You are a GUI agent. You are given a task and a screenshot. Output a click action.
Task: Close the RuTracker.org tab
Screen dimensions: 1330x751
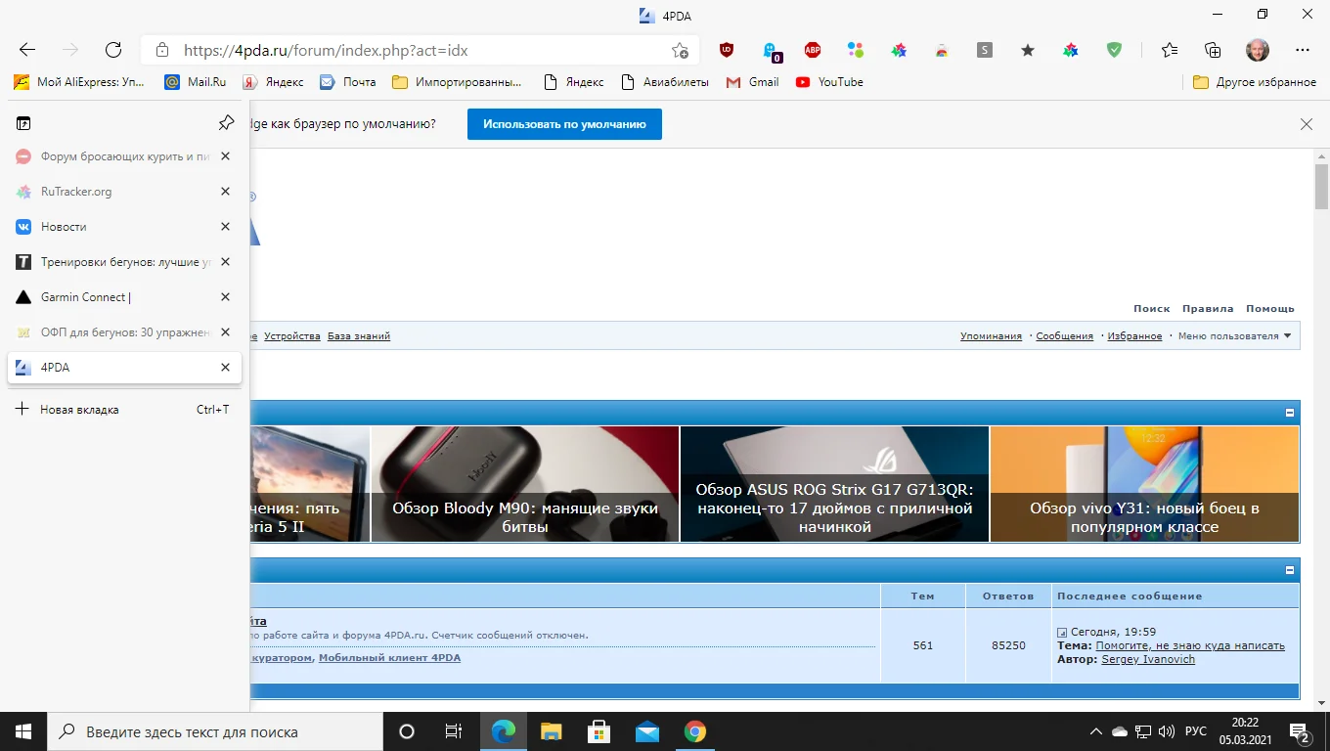point(225,192)
